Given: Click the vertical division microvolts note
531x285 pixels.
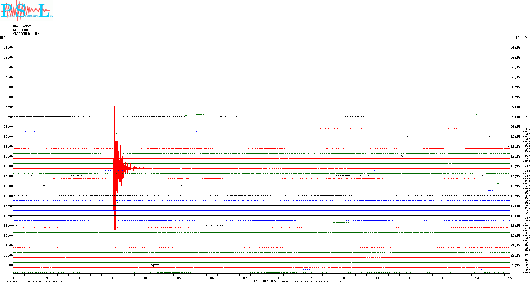Looking at the screenshot, I should [x=34, y=282].
